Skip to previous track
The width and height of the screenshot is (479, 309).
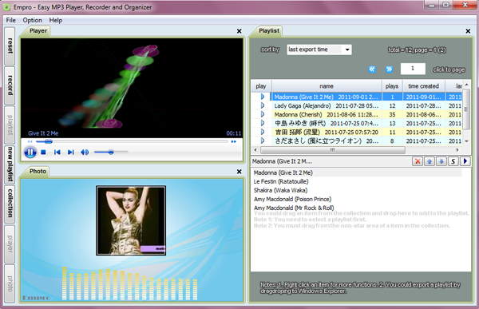point(57,153)
